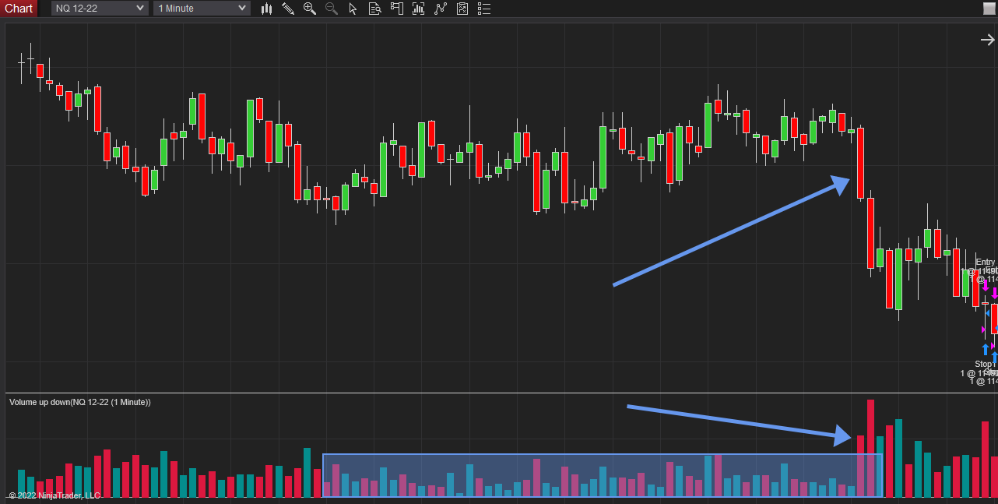Viewport: 998px width, 504px height.
Task: Open the NQ 12-22 instrument dropdown
Action: point(98,8)
